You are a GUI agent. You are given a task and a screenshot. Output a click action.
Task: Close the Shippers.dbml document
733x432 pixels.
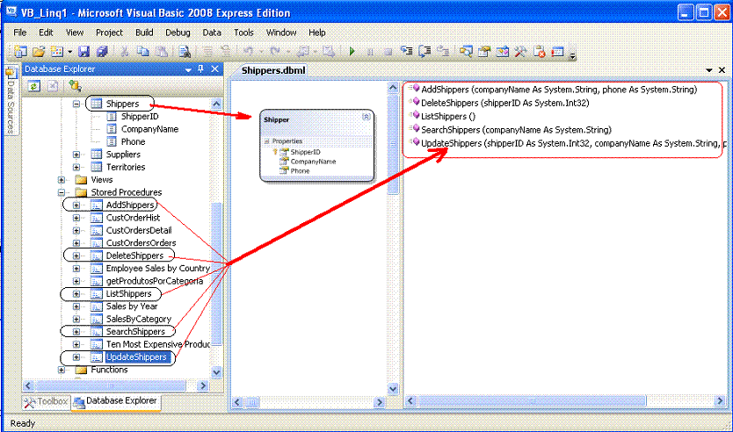coord(722,70)
